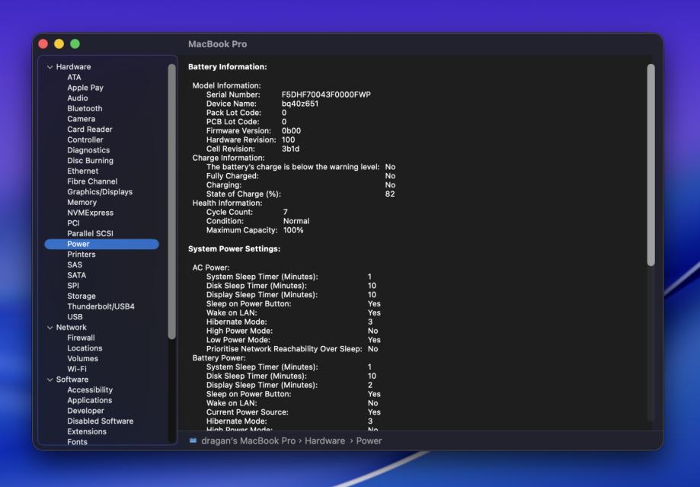Click the green full-screen window button

click(x=75, y=44)
